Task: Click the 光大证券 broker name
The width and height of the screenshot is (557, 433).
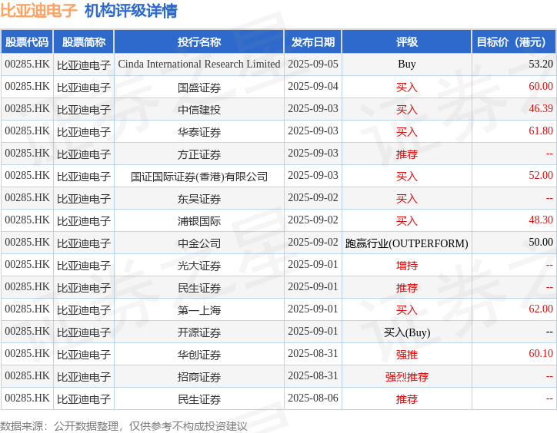Action: click(x=199, y=266)
